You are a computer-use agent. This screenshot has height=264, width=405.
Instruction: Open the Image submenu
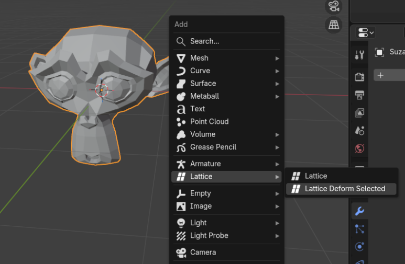pos(226,206)
